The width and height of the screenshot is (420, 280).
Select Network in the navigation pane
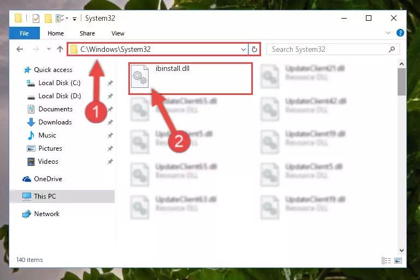(x=46, y=214)
